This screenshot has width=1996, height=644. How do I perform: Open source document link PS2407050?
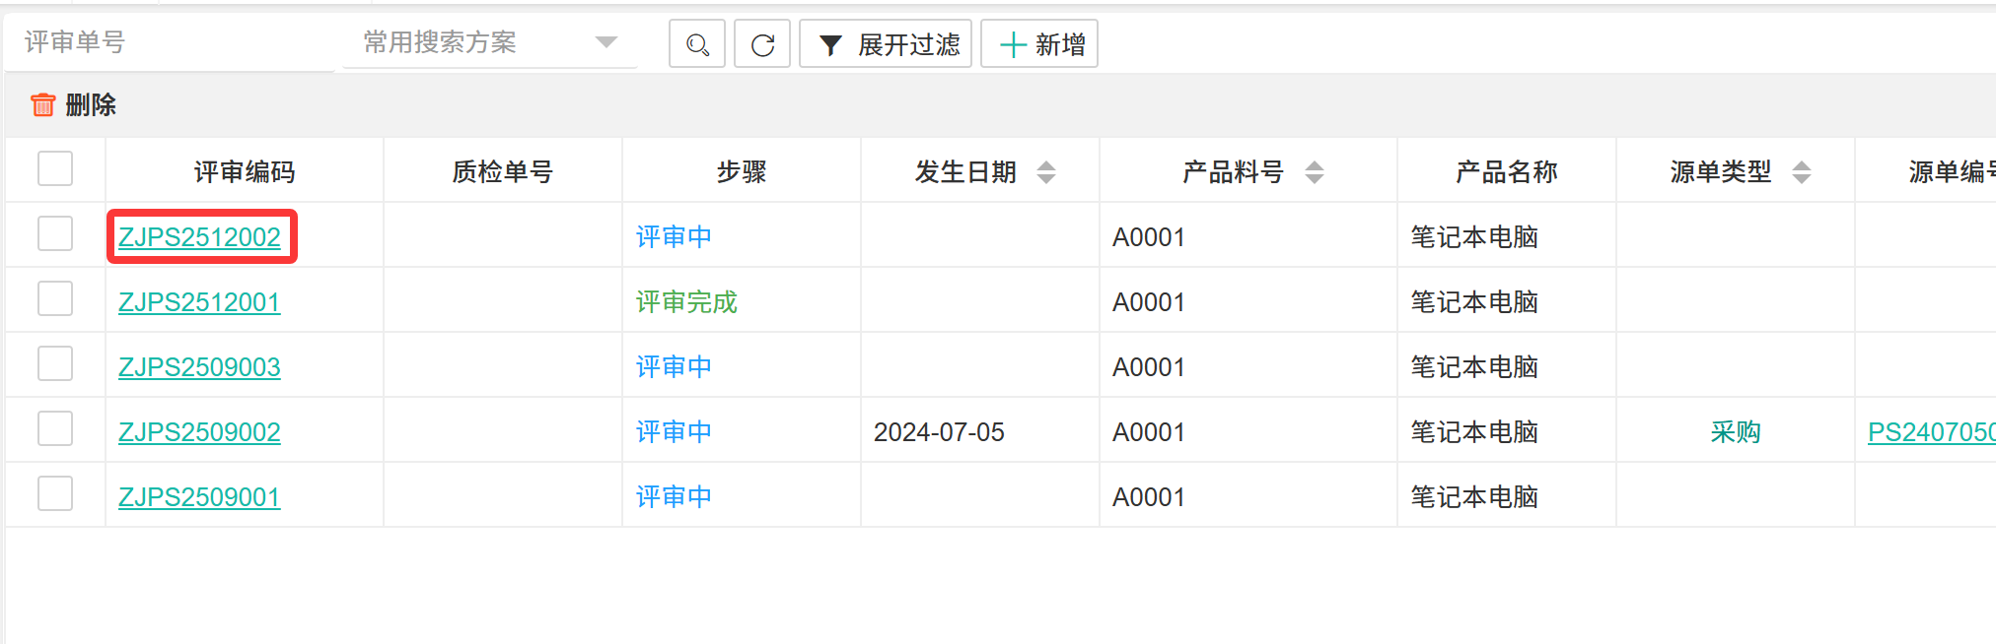pyautogui.click(x=1930, y=432)
